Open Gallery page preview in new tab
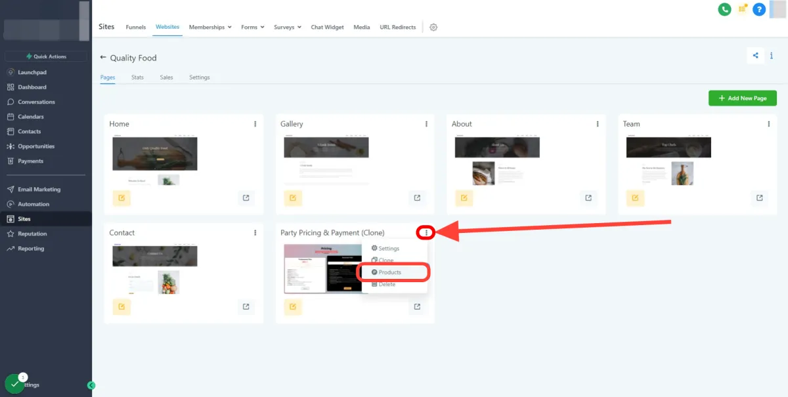Viewport: 788px width, 397px height. [417, 198]
